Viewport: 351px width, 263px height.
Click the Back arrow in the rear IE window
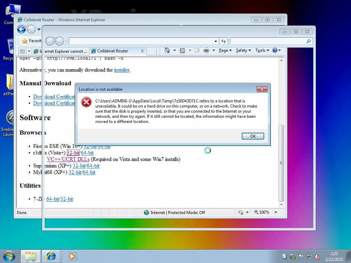22,29
